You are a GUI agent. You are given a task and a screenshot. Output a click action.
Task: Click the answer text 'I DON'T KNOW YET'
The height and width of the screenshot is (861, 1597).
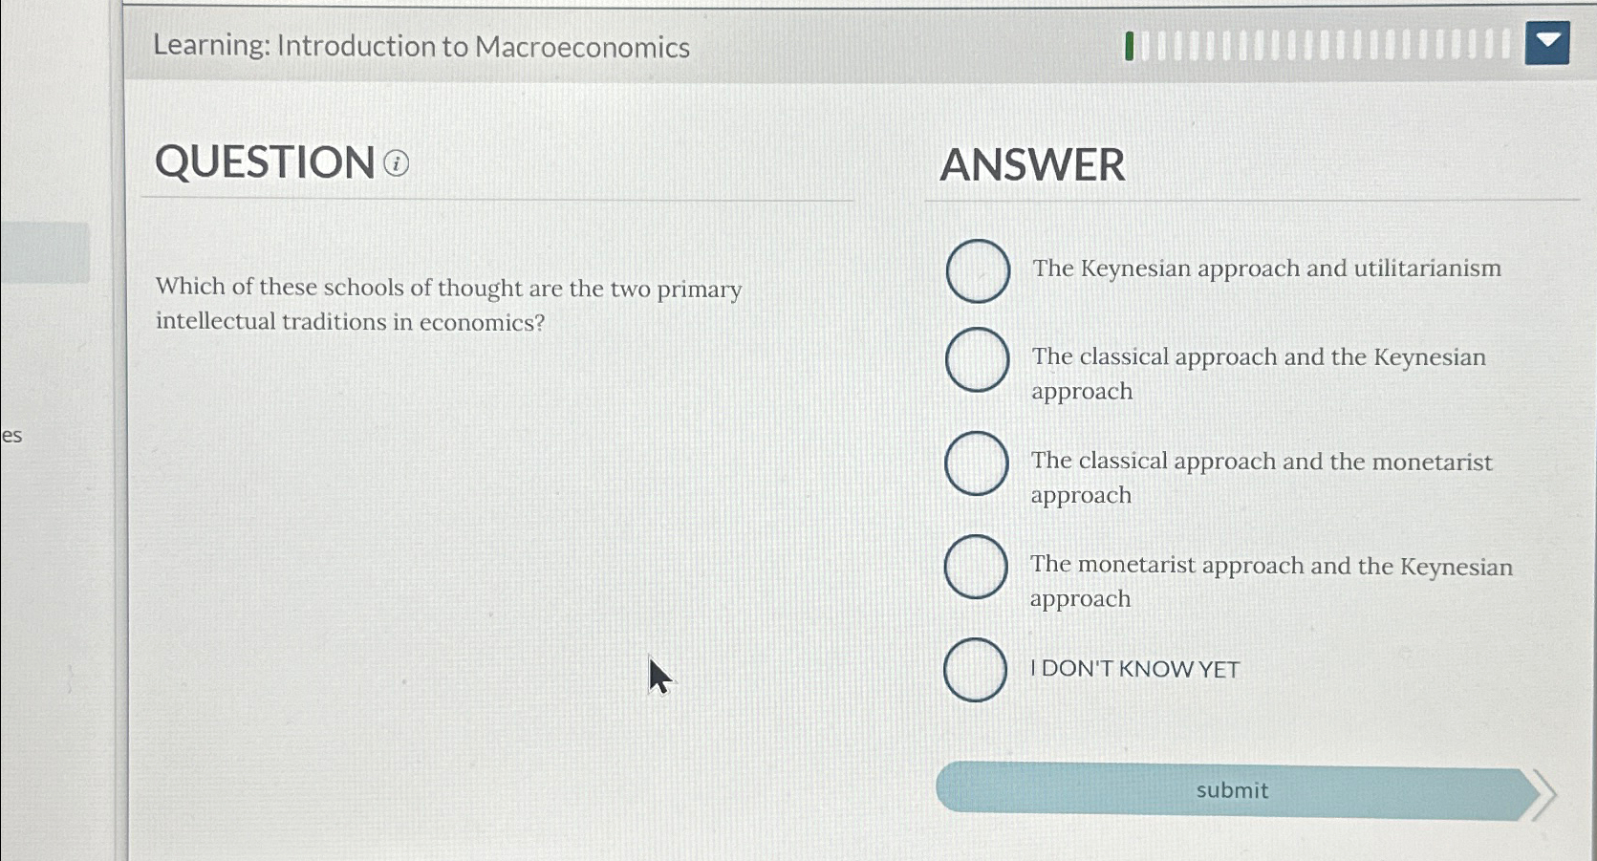pyautogui.click(x=1133, y=669)
